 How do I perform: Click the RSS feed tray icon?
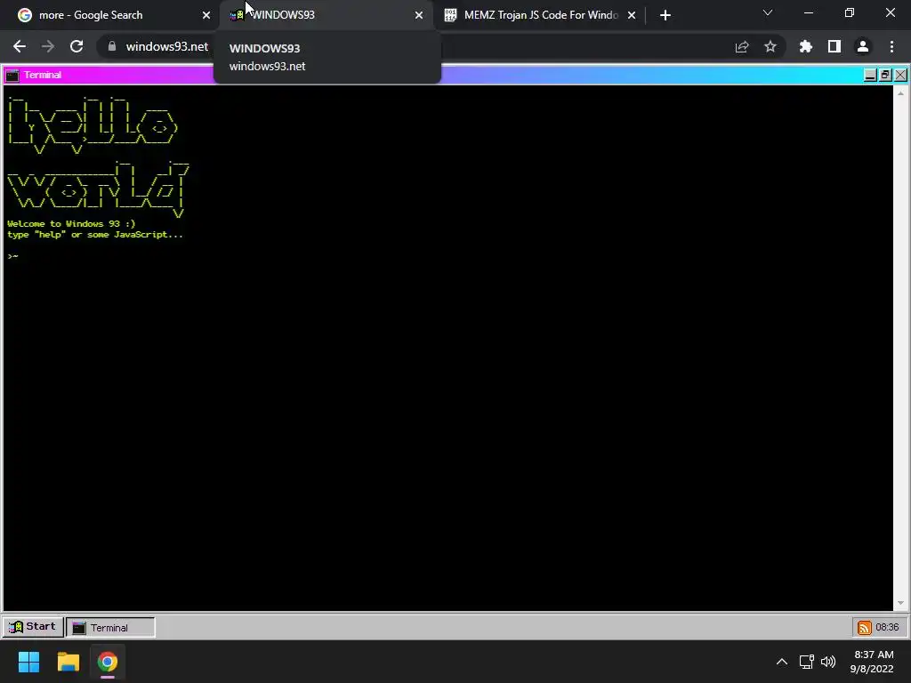[x=865, y=627]
